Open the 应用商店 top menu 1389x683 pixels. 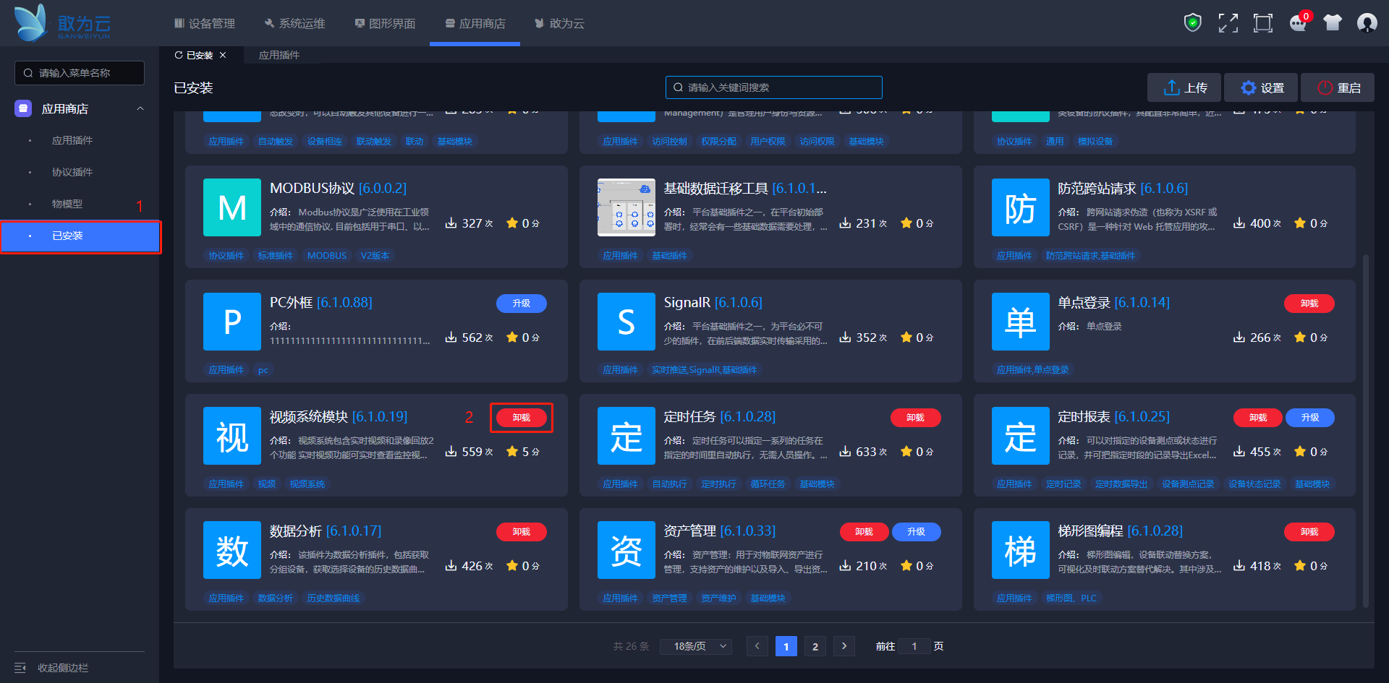point(475,23)
